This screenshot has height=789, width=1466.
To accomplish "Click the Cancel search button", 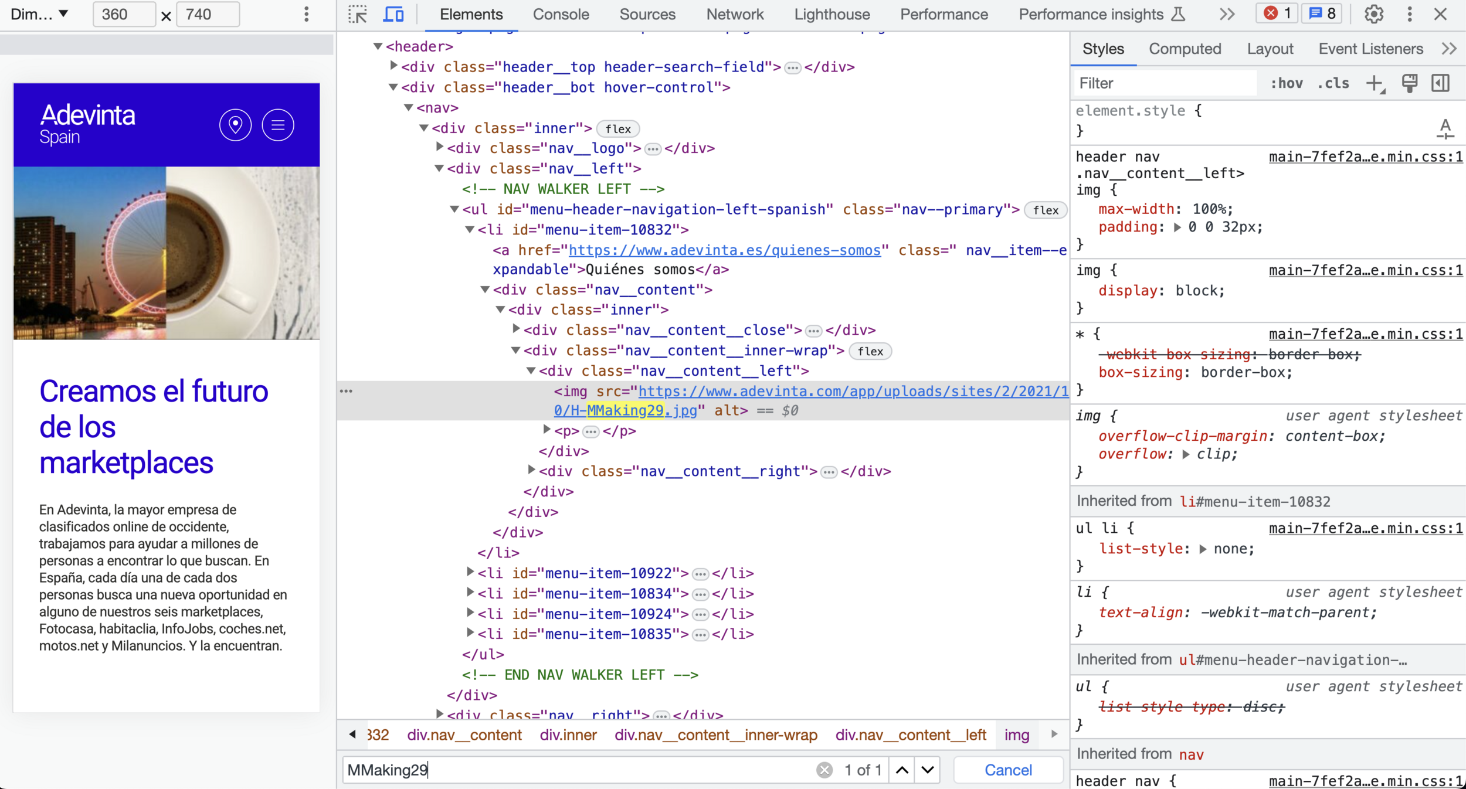I will (x=1007, y=770).
